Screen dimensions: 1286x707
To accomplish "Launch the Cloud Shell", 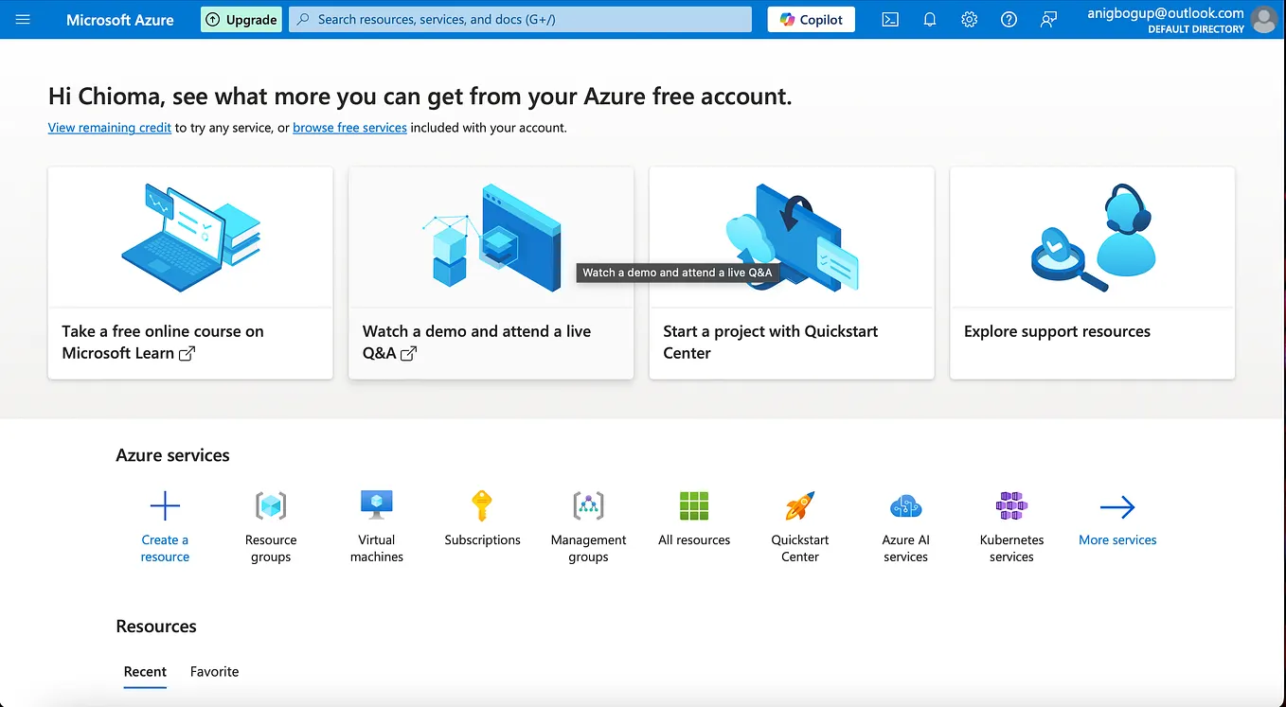I will 889,19.
